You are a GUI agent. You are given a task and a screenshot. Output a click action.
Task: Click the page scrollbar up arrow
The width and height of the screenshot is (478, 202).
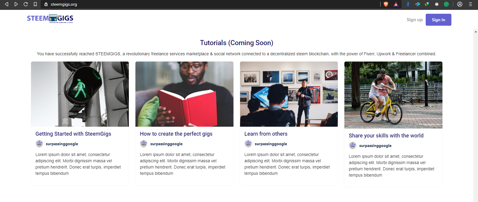476,31
